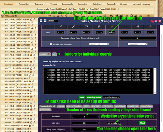163x132 pixels.
Task: Click the script panel vertical scrollbar
Action: point(161,78)
